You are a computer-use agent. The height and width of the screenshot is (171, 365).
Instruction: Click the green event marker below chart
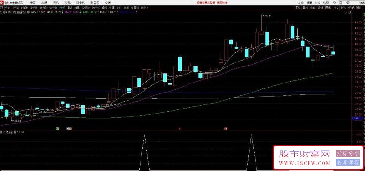click(57, 128)
